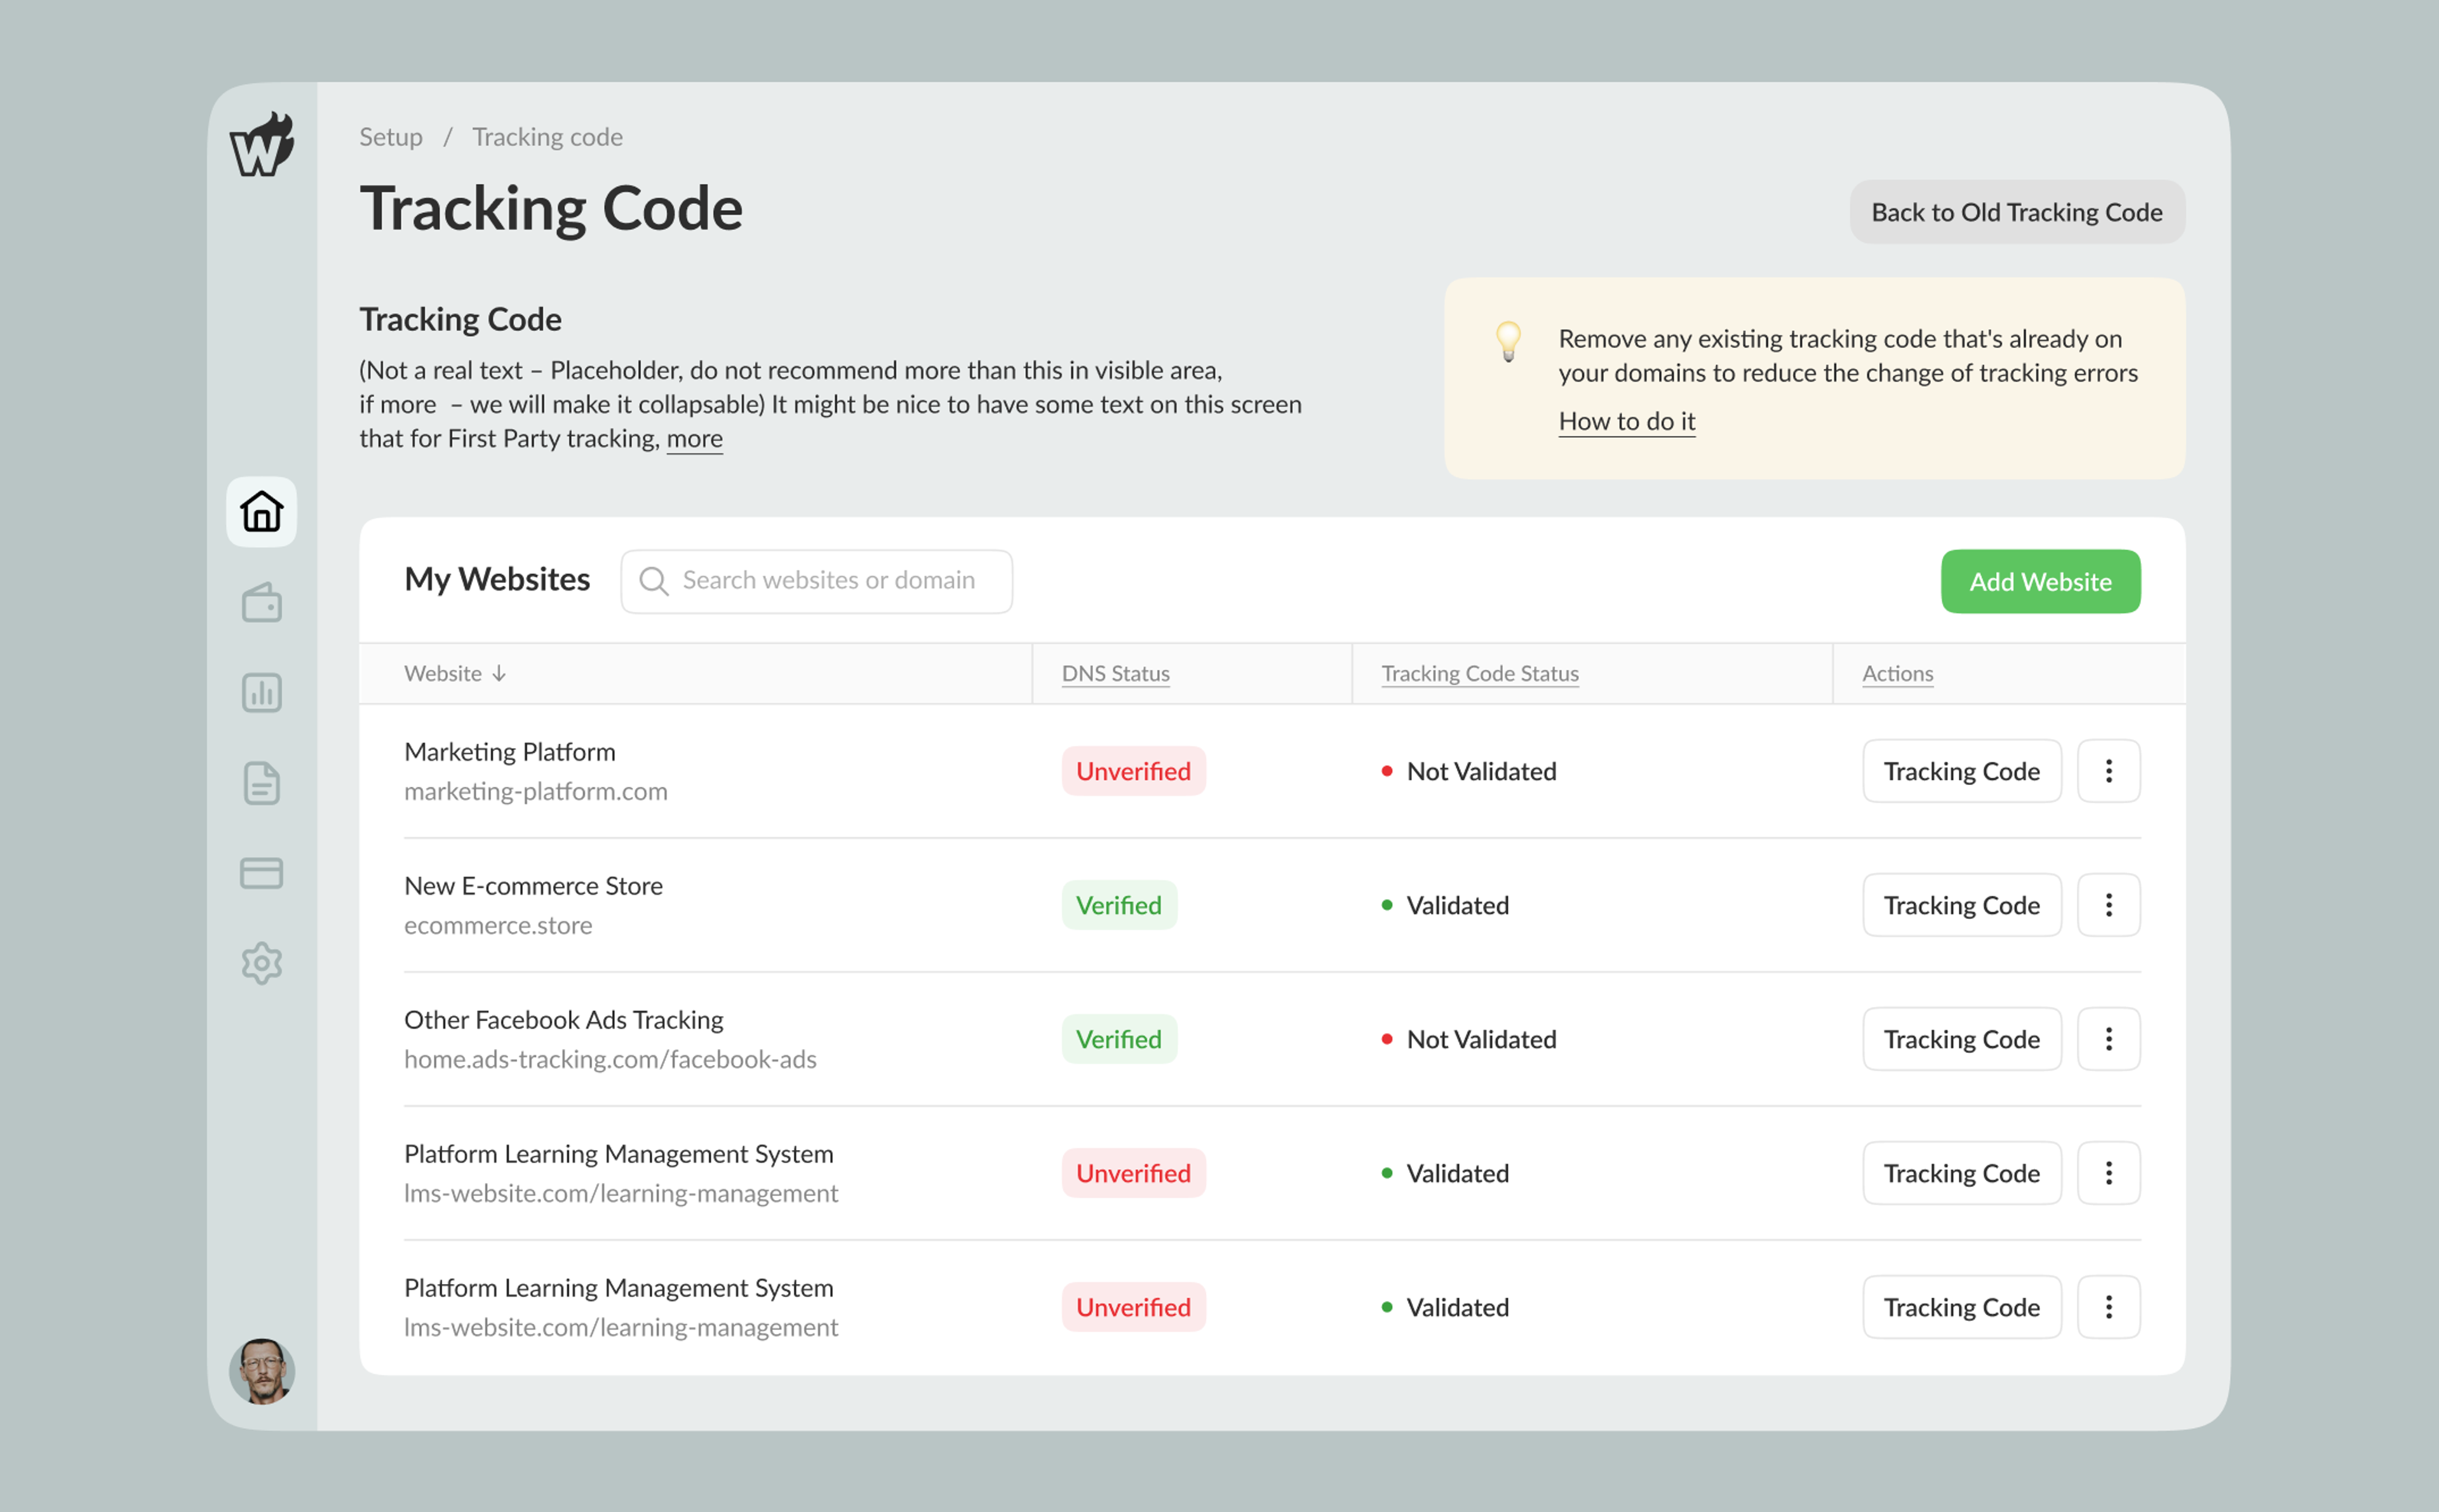This screenshot has height=1512, width=2439.
Task: Sort by Website column arrow
Action: pos(498,673)
